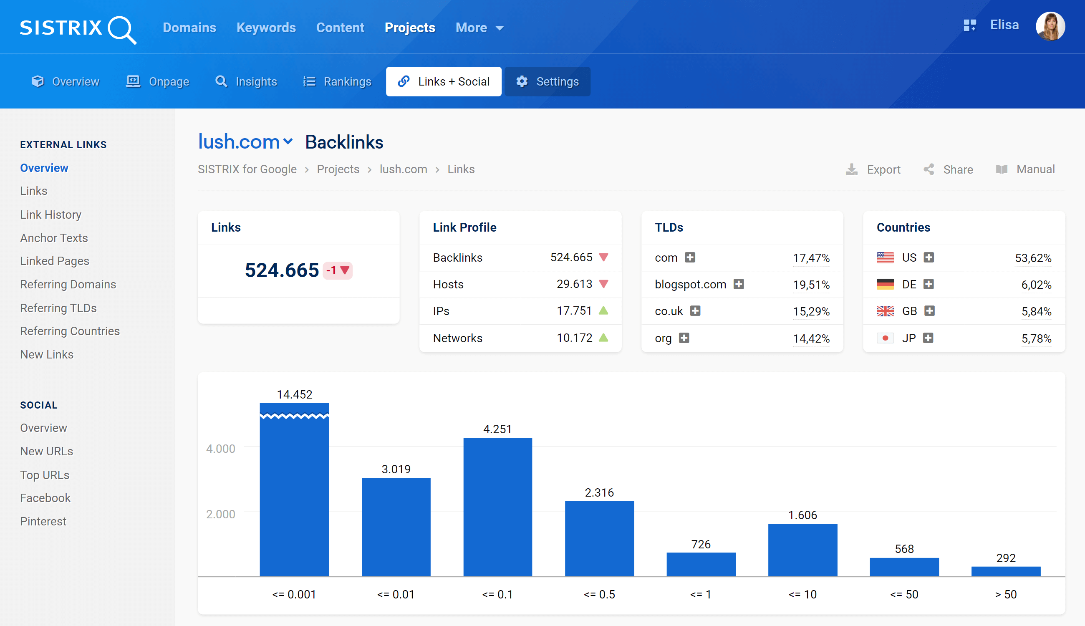Expand the co.uk plus icon

coord(695,311)
